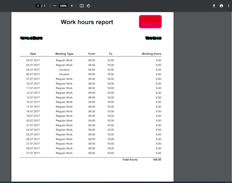Click the Worklog Type column header
Screen dimensions: 232x183
[x=64, y=54]
